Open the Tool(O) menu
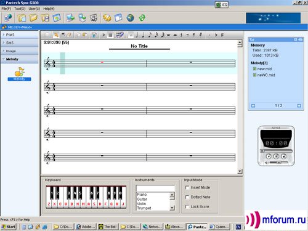Image resolution: width=308 pixels, height=231 pixels. (x=20, y=9)
